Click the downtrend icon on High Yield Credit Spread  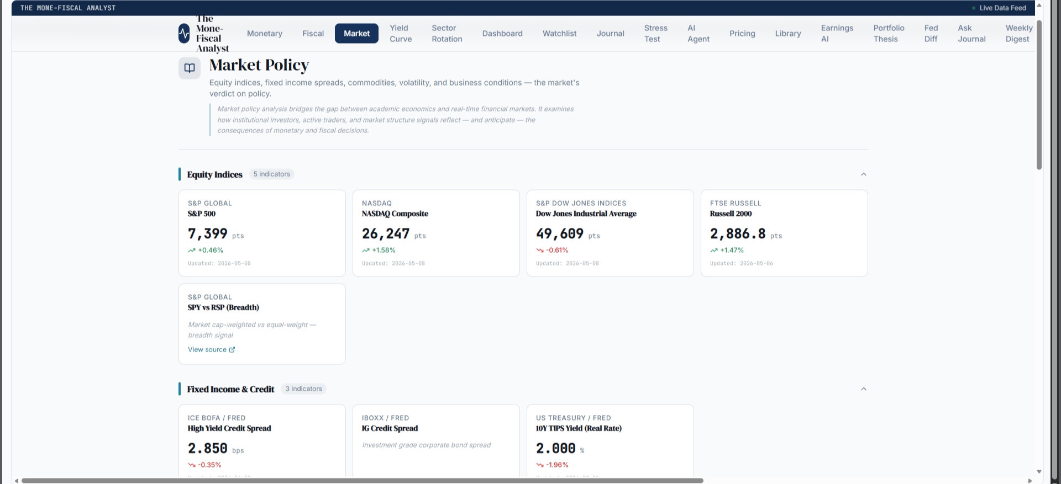pos(192,465)
